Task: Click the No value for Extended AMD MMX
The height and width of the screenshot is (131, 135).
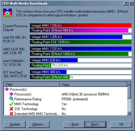Action: pos(64,114)
